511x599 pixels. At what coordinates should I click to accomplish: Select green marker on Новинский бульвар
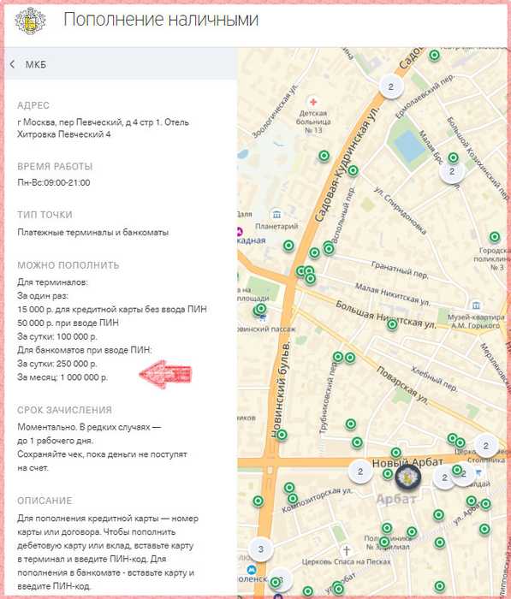point(282,435)
